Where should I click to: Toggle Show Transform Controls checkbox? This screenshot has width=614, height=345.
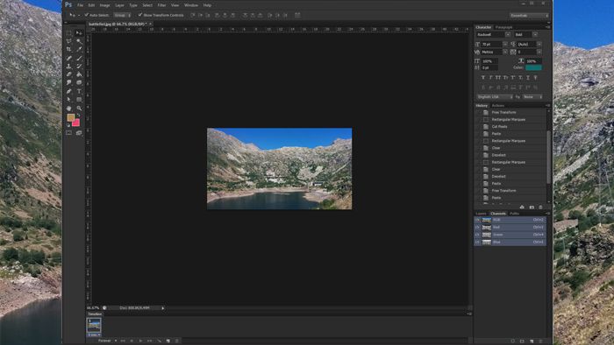click(139, 15)
